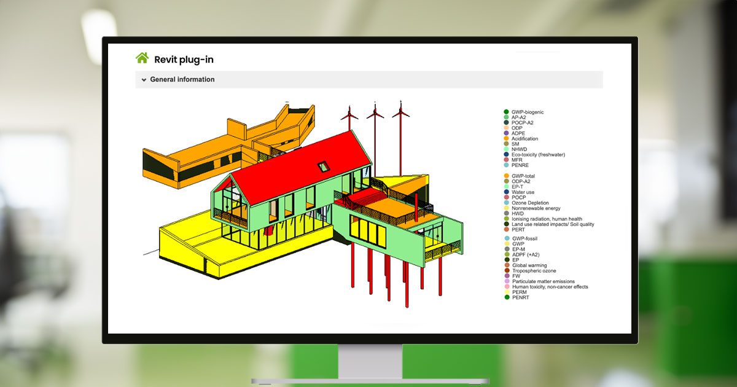Select the GWP-fossil light blue dot

(506, 238)
